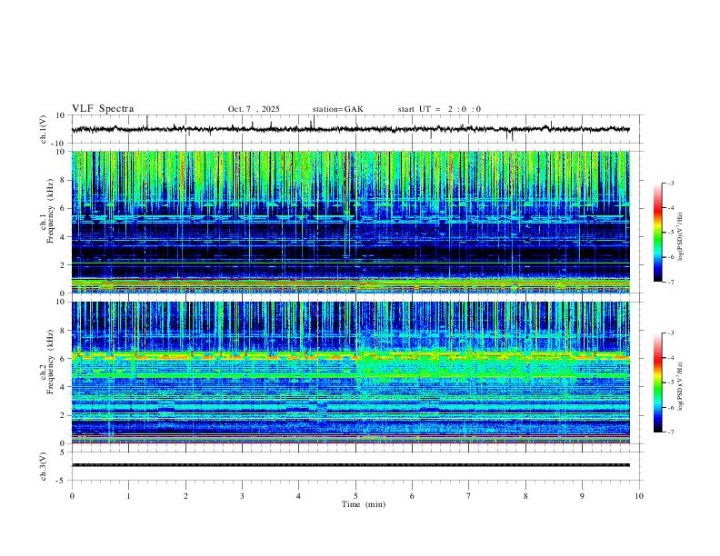Image resolution: width=720 pixels, height=556 pixels.
Task: Click the upper colorbar '-3' tick label
Action: (x=671, y=183)
